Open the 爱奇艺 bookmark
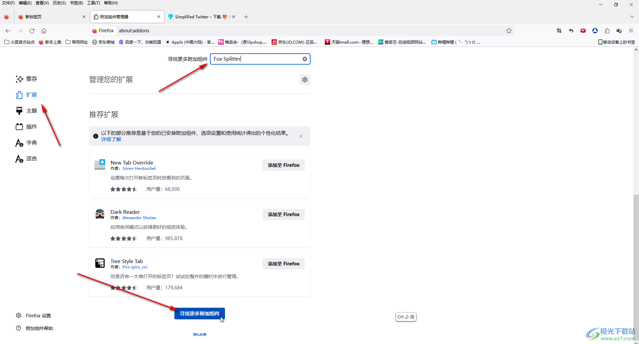The width and height of the screenshot is (639, 344). click(402, 42)
